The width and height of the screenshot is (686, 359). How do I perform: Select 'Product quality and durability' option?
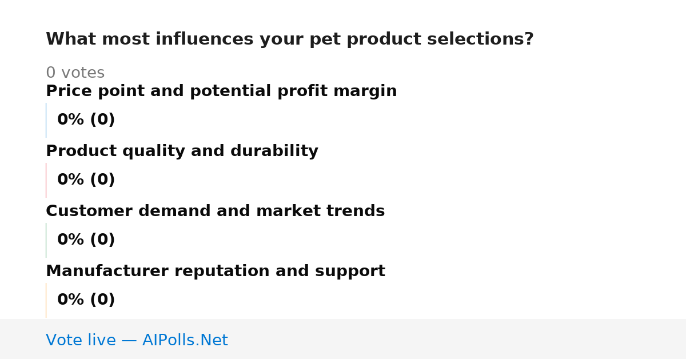click(x=182, y=151)
